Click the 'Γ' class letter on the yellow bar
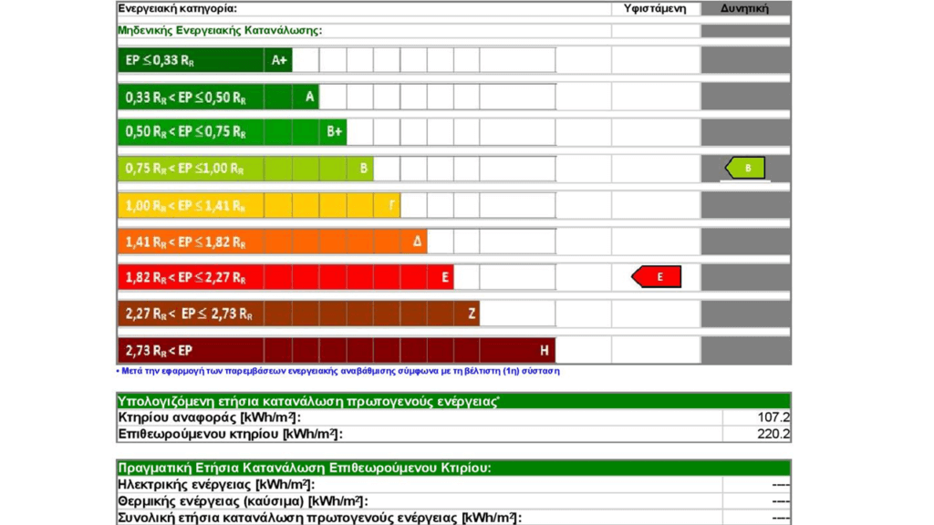This screenshot has width=934, height=525. click(x=392, y=205)
